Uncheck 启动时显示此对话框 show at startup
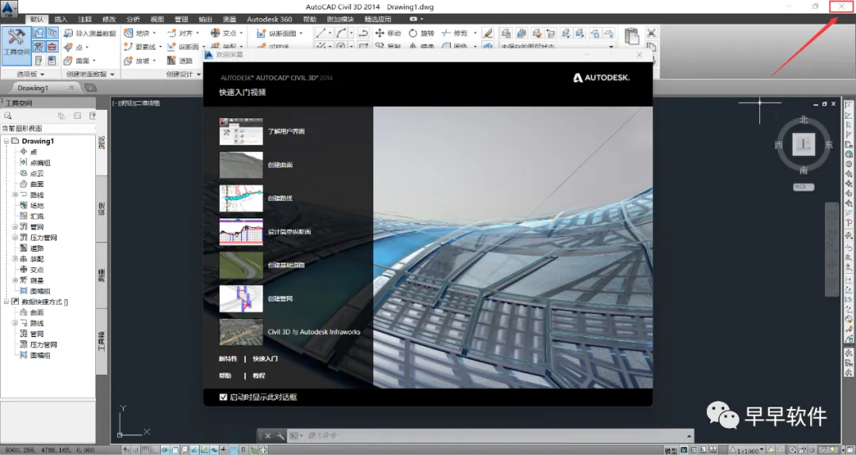 (224, 397)
